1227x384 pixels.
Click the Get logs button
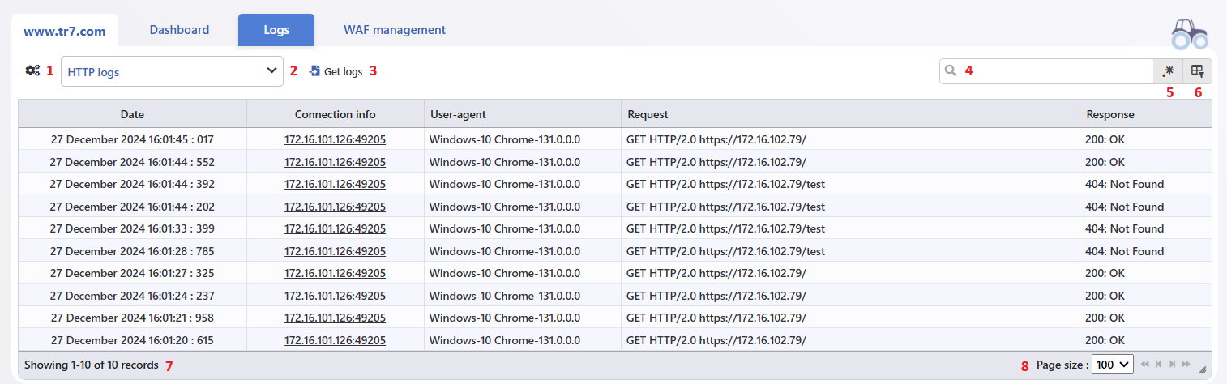(336, 71)
